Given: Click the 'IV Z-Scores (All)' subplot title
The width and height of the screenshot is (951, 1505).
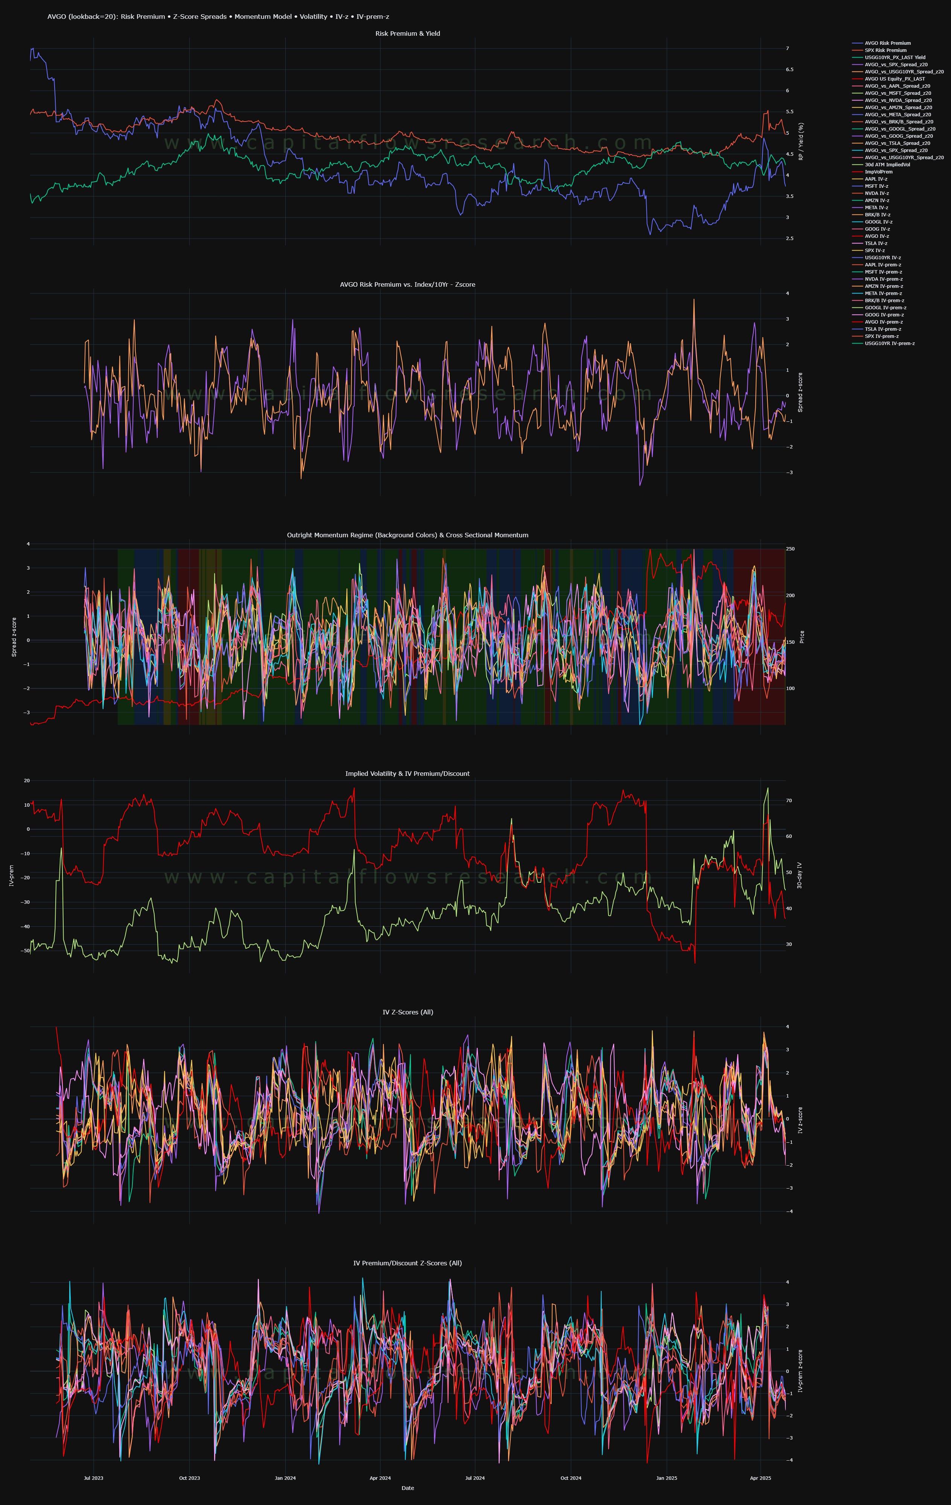Looking at the screenshot, I should click(x=408, y=1012).
